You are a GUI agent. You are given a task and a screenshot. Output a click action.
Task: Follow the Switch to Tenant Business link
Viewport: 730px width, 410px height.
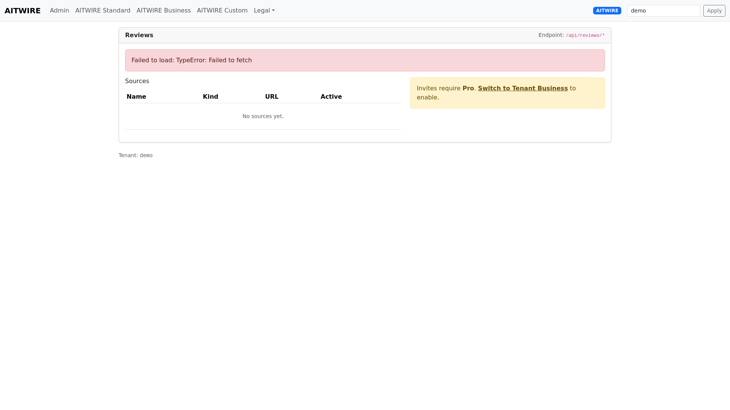coord(523,88)
